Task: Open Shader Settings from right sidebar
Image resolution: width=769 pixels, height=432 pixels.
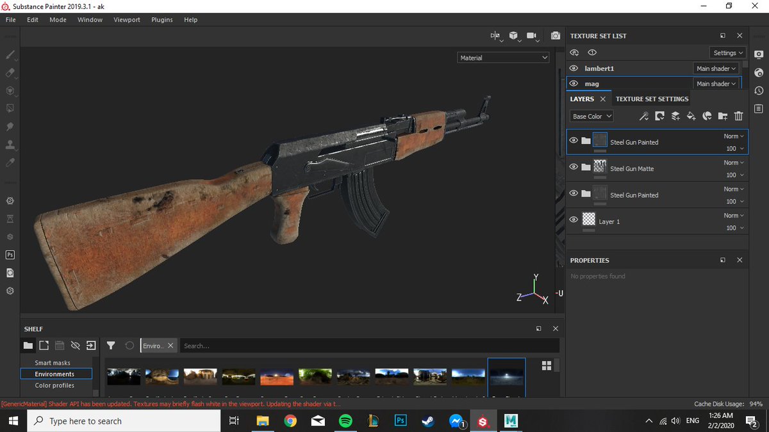Action: 759,72
